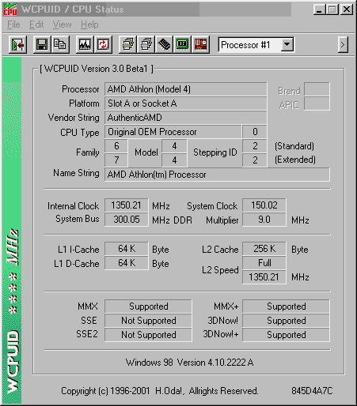Click the L2 Cache 256 K value
357x406 pixels.
[264, 249]
